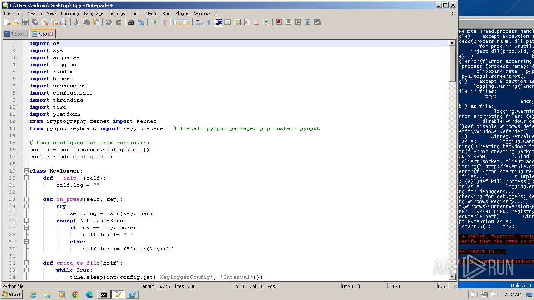The height and width of the screenshot is (300, 534).
Task: Click the vertical scrollbar down arrow
Action: click(452, 277)
